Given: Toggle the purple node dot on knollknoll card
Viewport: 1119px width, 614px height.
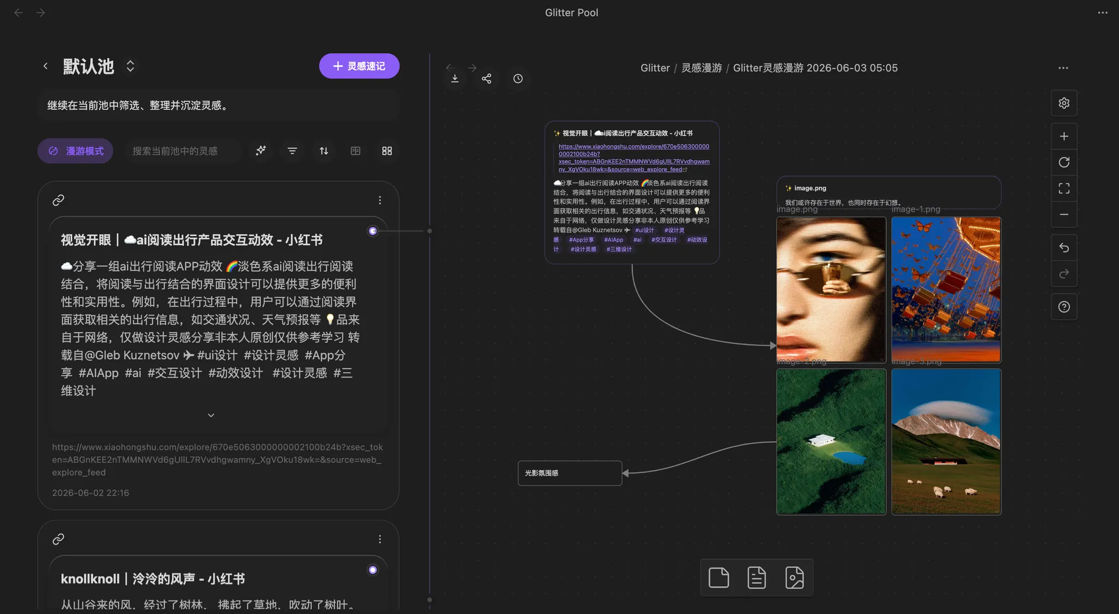Looking at the screenshot, I should (373, 570).
